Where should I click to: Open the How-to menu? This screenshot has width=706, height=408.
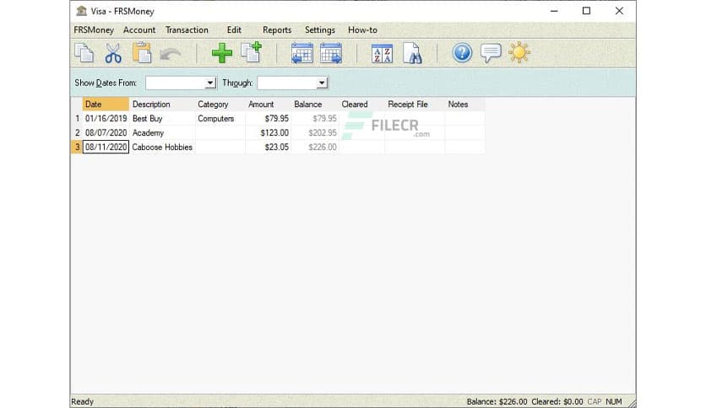click(x=362, y=30)
